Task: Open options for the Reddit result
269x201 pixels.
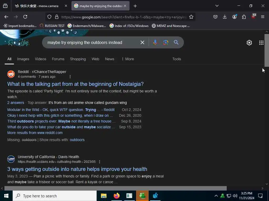Action: point(70,77)
